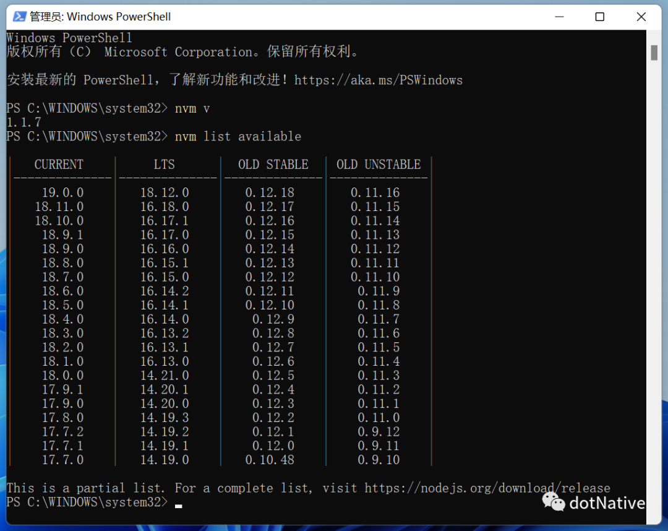Click the typed command 'nvm list available'
Image resolution: width=668 pixels, height=531 pixels.
pyautogui.click(x=238, y=136)
